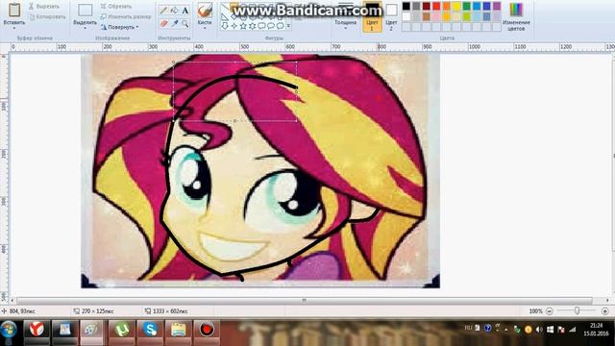
Task: Pick indigo blue color swatch
Action: [486, 6]
